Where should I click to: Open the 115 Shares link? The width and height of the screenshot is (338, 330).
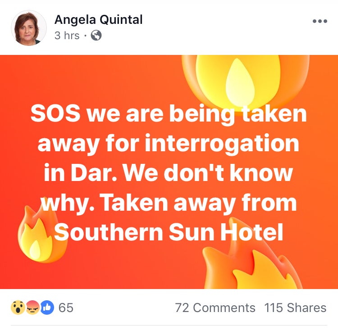click(x=295, y=307)
